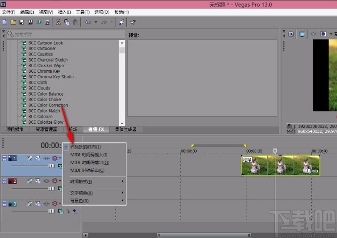Select BCC Chroma Key Studio

coord(51,77)
